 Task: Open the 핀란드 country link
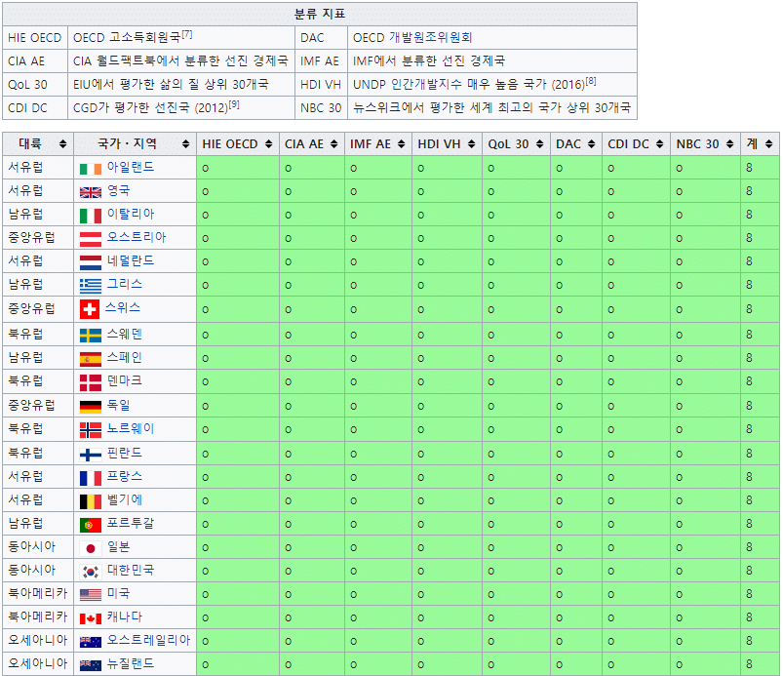click(x=125, y=454)
